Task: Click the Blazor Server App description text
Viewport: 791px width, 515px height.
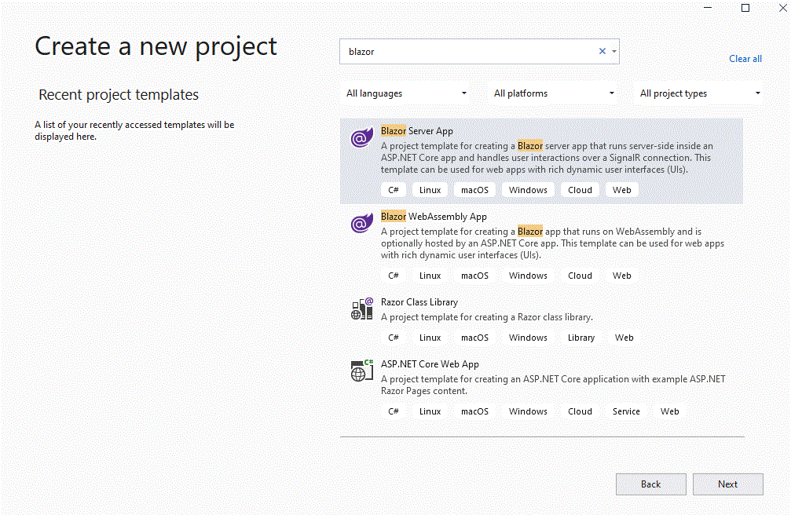Action: click(547, 158)
